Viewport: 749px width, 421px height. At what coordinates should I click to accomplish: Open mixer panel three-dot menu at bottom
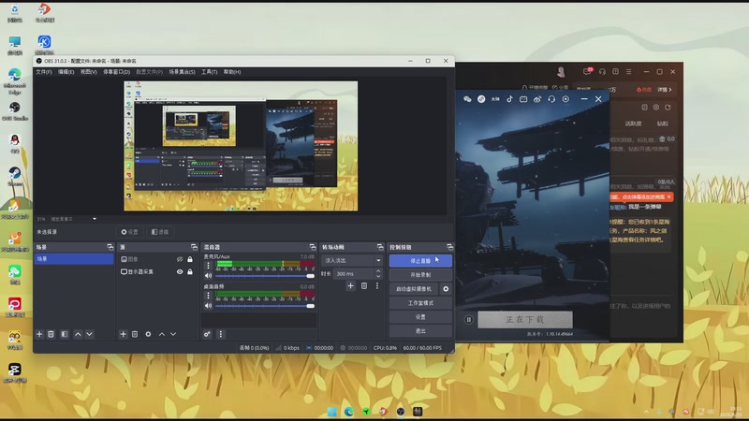(x=221, y=334)
